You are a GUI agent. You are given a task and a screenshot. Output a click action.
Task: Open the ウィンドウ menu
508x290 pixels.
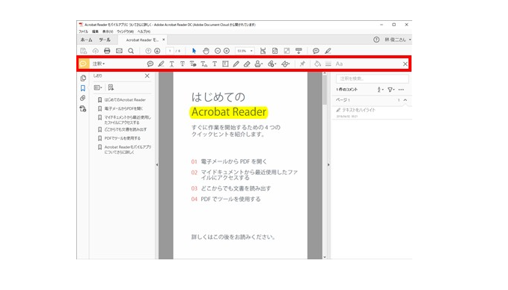125,31
